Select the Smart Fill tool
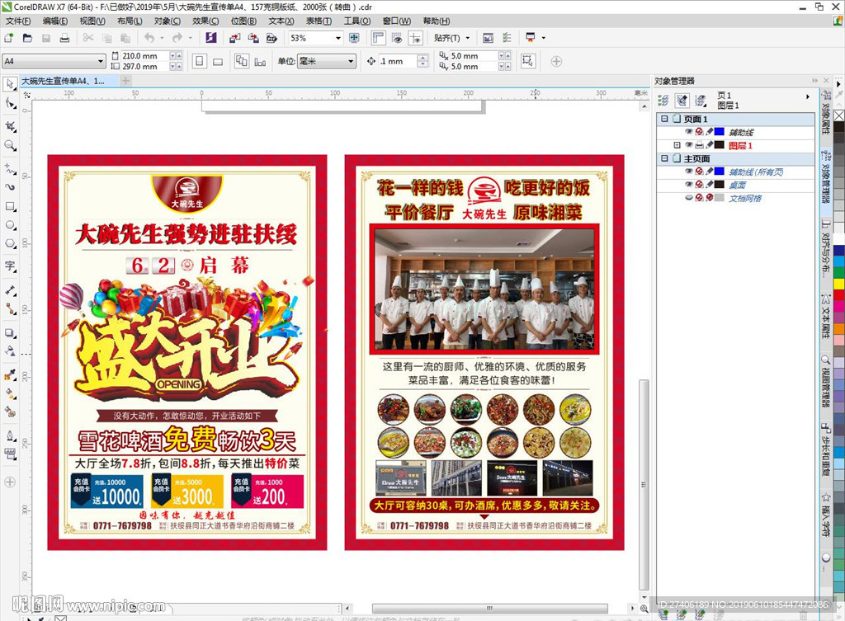 10,412
